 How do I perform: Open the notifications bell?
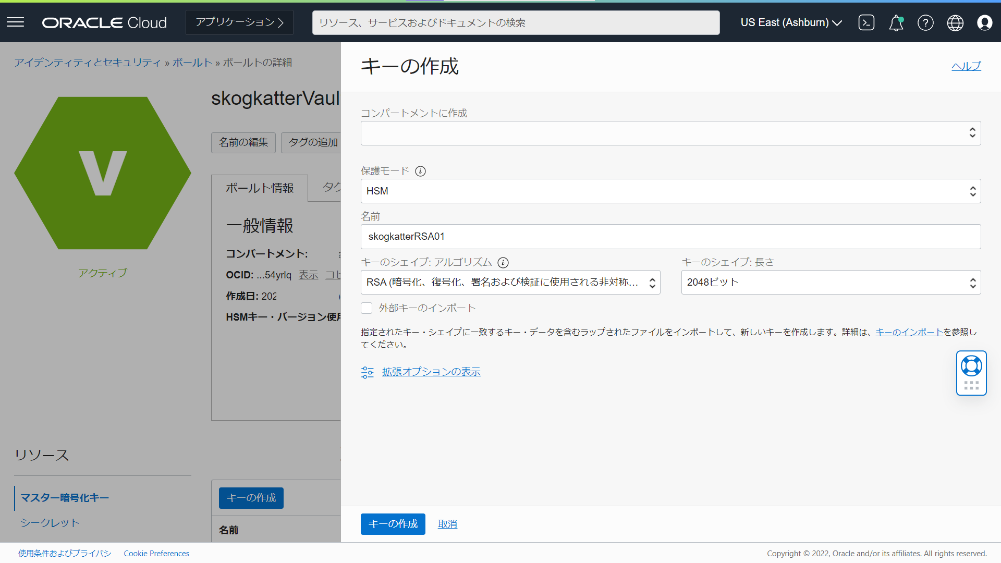pyautogui.click(x=896, y=22)
